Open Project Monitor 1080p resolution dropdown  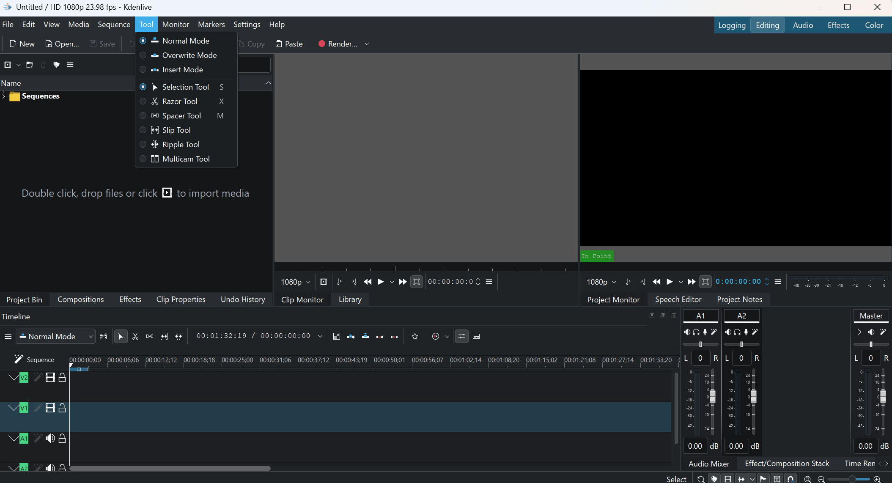coord(601,282)
